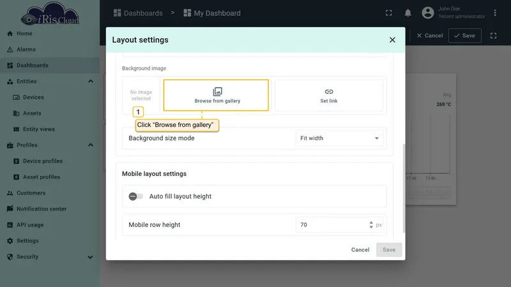Save the dashboard from the toolbar
511x287 pixels.
[x=465, y=36]
